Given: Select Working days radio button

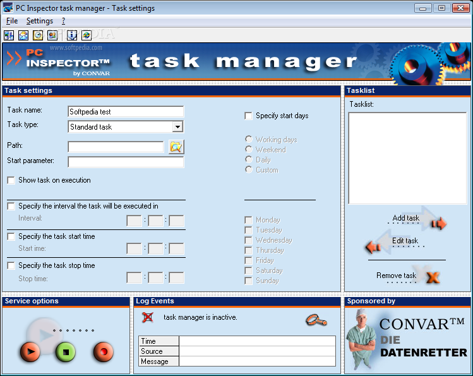Looking at the screenshot, I should click(249, 139).
